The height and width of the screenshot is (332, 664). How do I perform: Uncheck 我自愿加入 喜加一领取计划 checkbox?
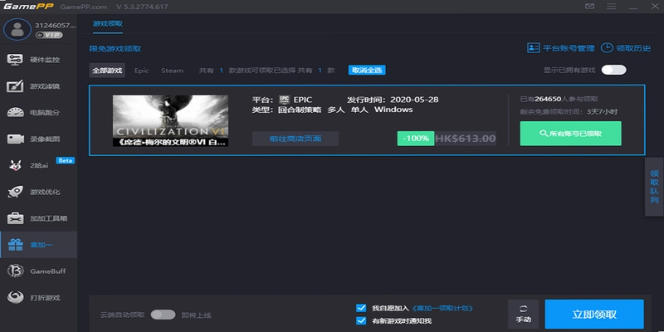click(361, 308)
